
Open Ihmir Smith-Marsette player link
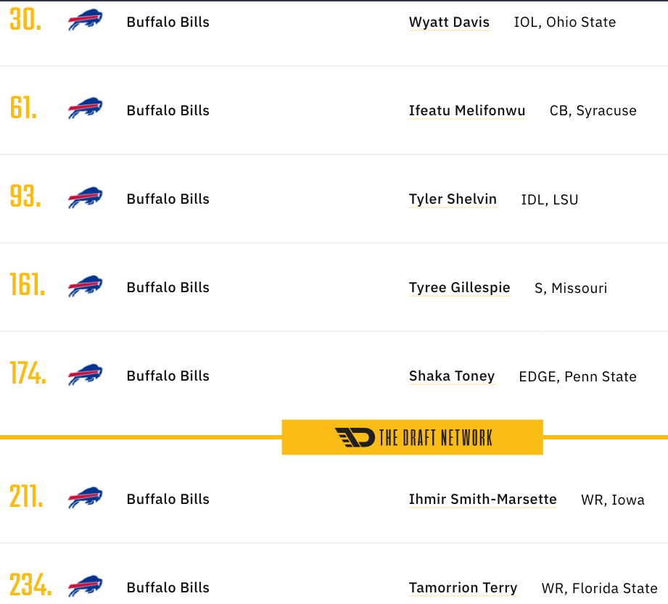(482, 499)
